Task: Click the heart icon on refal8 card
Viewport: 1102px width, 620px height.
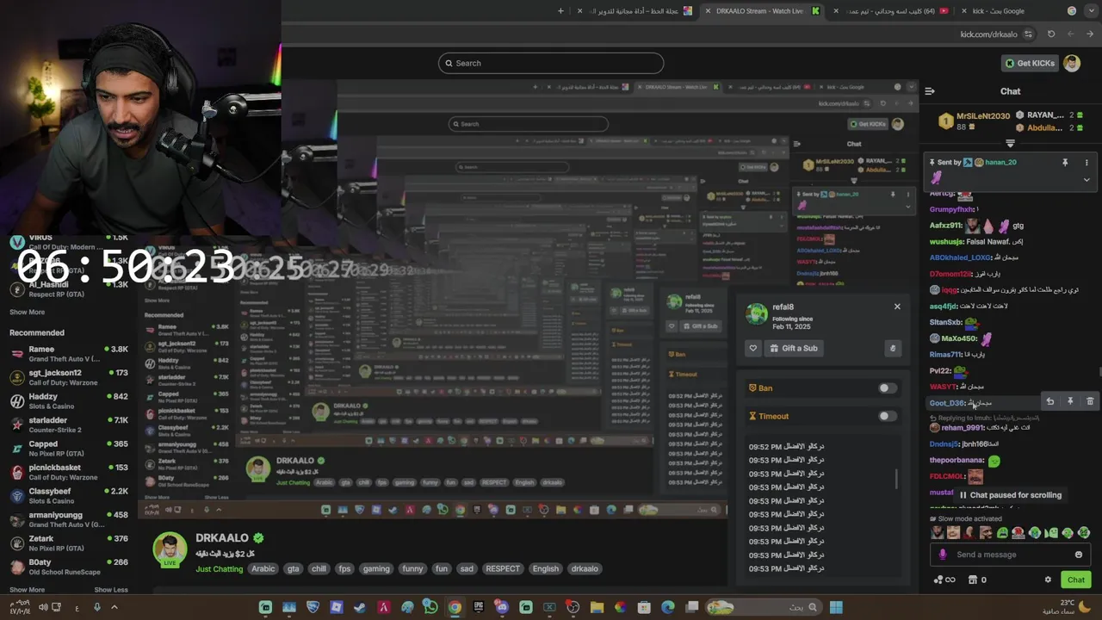Action: coord(753,348)
